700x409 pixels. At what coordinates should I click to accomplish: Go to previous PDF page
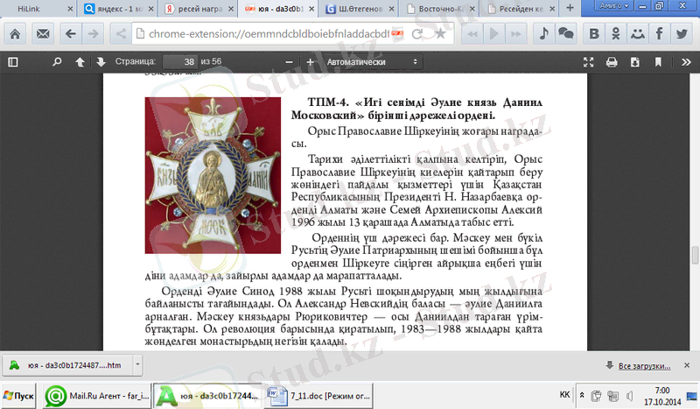(x=80, y=62)
